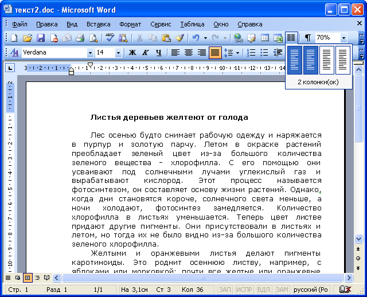Screen dimensions: 367x297
Task: Toggle underline formatting Ч
Action: (159, 52)
